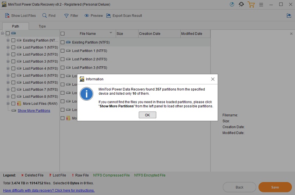Click More Lost Files RAW icon in tree
Image resolution: width=295 pixels, height=195 pixels.
coord(19,104)
